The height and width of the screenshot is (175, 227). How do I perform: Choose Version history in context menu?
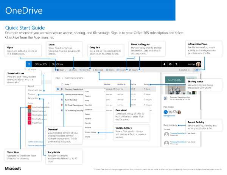pos(90,132)
